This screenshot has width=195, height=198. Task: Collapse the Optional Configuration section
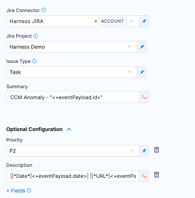(69, 129)
